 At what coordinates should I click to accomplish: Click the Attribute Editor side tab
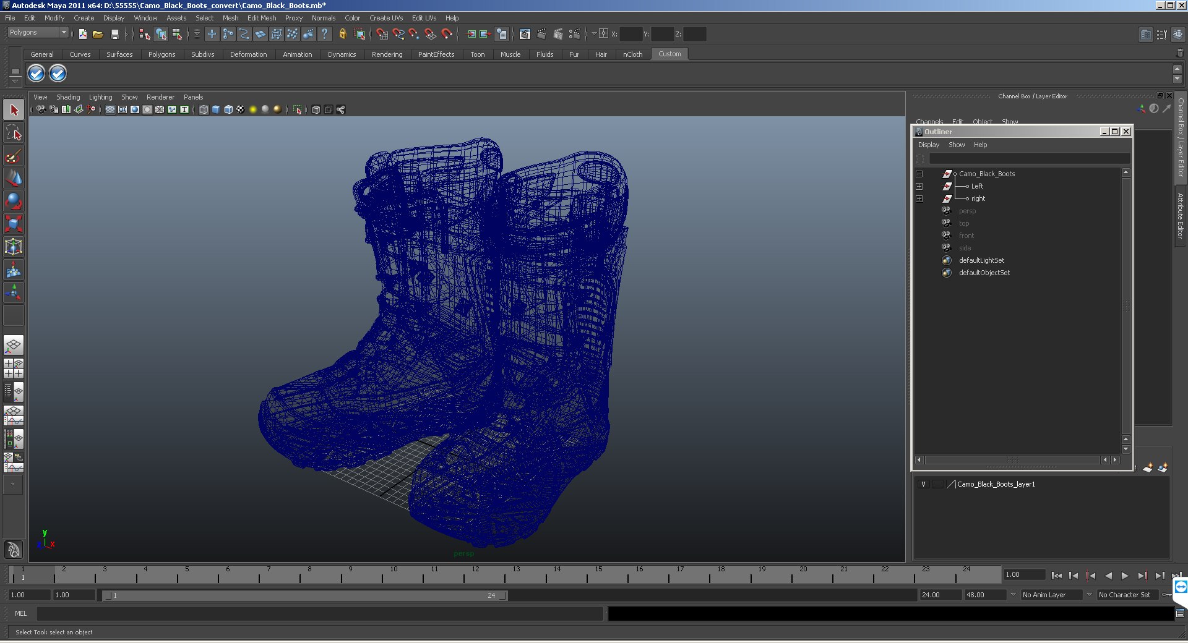click(1181, 215)
